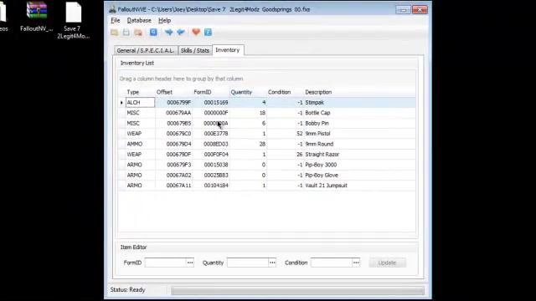Click the Status: Ready text

(127, 290)
